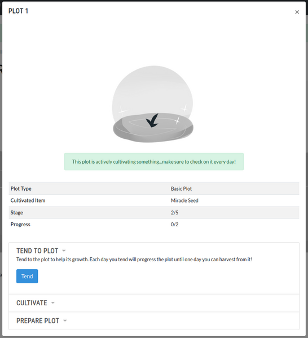This screenshot has height=338, width=308.
Task: Click the tend description text paragraph
Action: tap(134, 260)
